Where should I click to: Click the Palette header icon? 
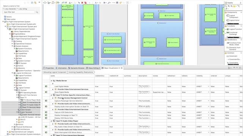226,3
